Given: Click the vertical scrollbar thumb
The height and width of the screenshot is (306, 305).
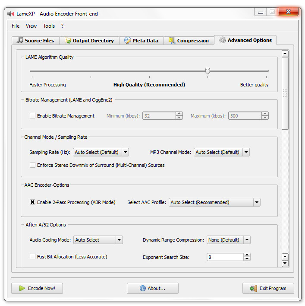Looking at the screenshot, I should (x=285, y=93).
